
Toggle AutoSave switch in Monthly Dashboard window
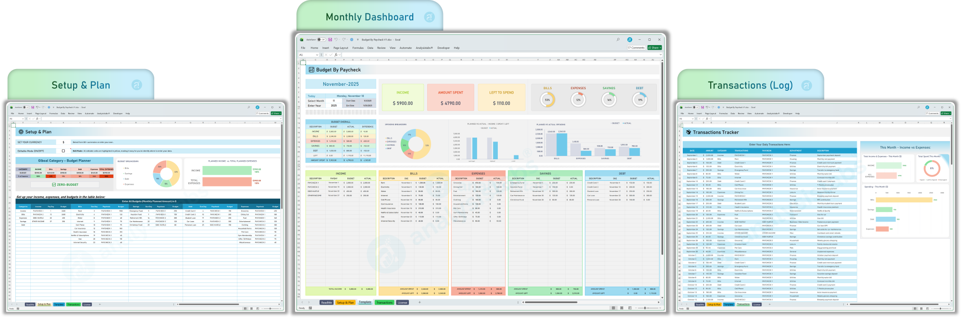pos(321,40)
